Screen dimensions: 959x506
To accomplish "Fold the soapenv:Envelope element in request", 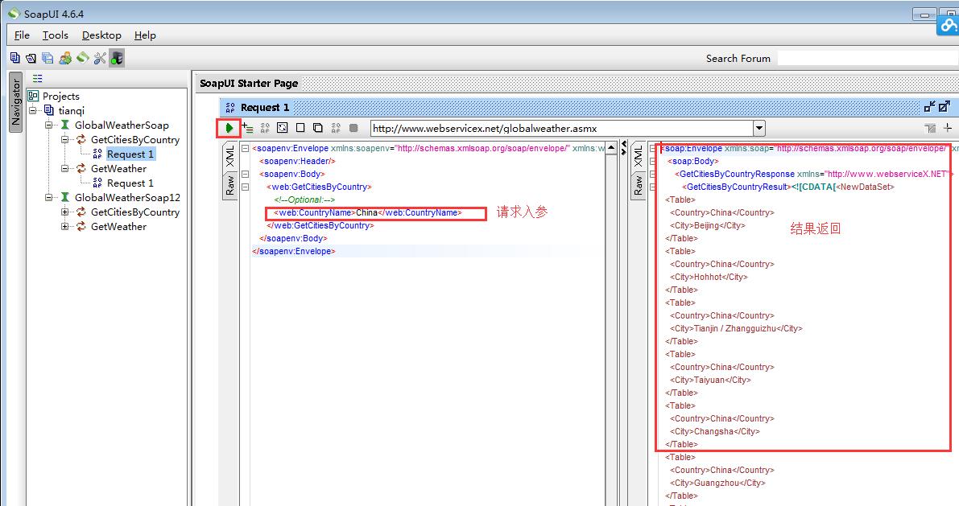I will coord(246,149).
